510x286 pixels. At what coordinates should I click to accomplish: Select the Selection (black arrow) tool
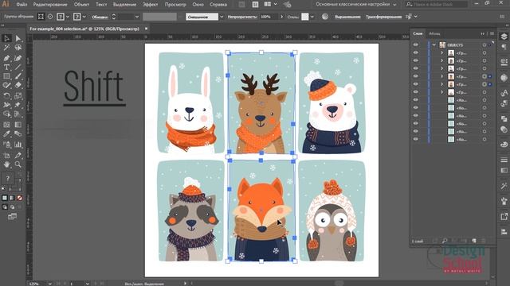click(6, 38)
